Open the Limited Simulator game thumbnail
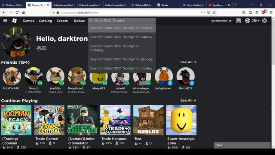 coord(82,120)
